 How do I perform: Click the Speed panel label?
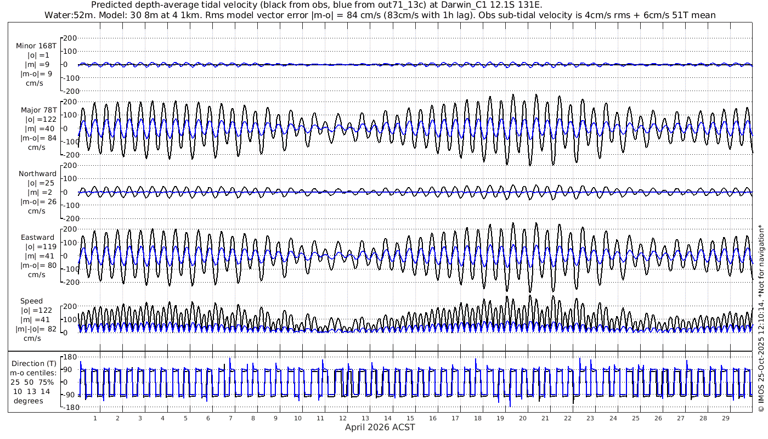[x=31, y=301]
